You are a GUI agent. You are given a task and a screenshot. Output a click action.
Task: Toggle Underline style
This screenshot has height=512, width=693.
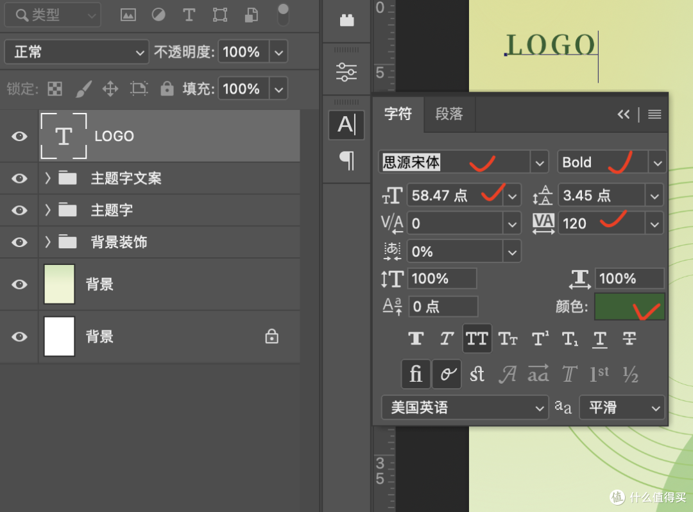[x=600, y=339]
